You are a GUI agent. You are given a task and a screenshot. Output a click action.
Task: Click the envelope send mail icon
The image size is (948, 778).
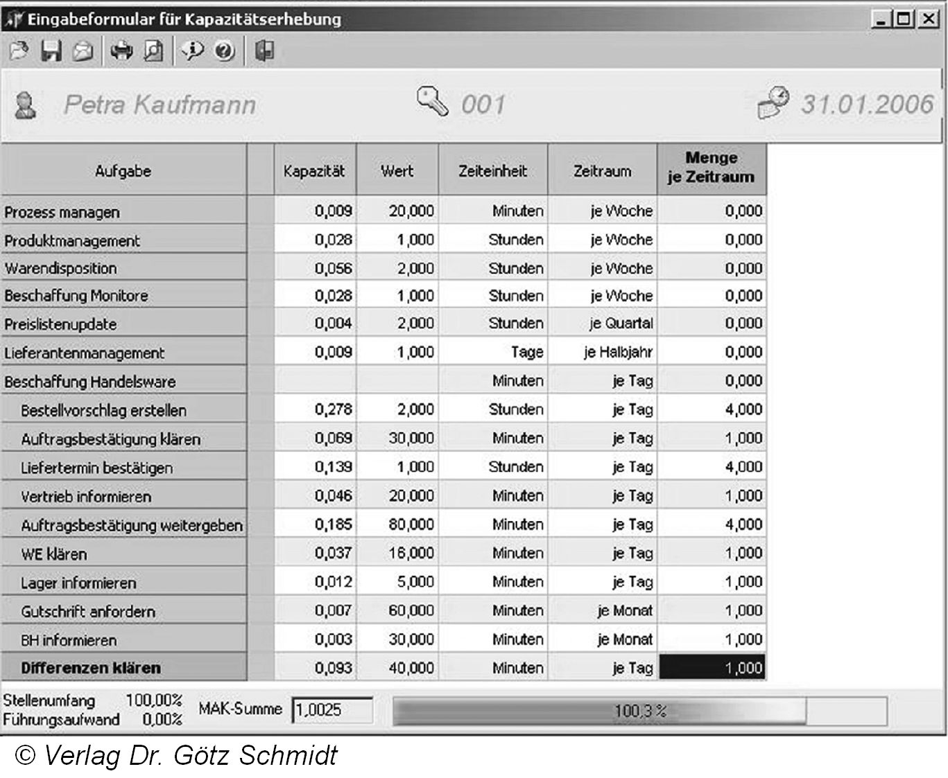(x=83, y=51)
